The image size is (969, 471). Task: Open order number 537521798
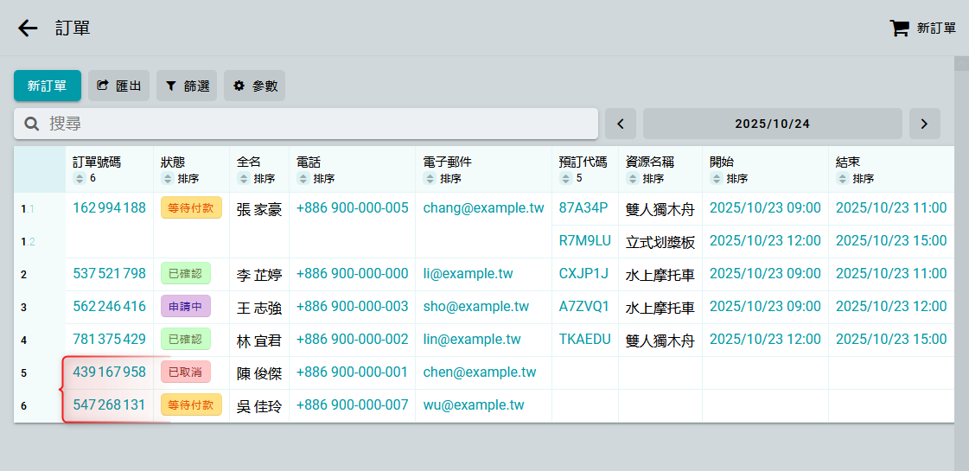point(109,274)
